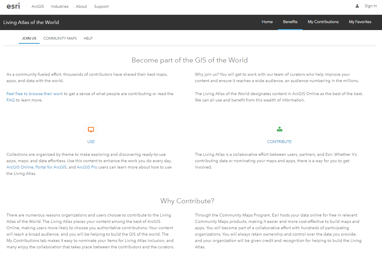The height and width of the screenshot is (259, 382).
Task: Click 'As a community-fueled effort' paragraph
Action: coord(87,77)
